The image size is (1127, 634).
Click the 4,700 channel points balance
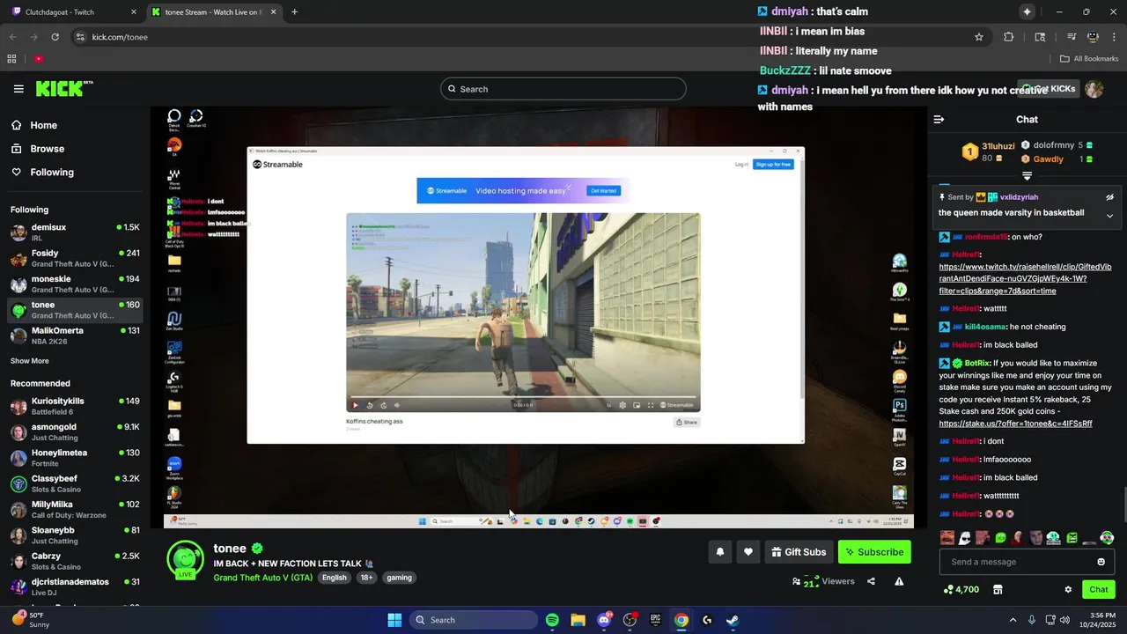[x=961, y=589]
